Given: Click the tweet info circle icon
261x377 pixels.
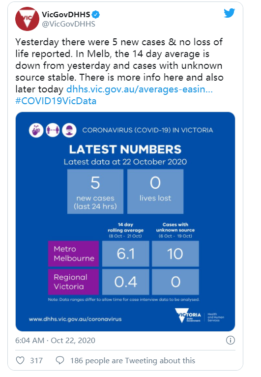Looking at the screenshot, I should (231, 340).
